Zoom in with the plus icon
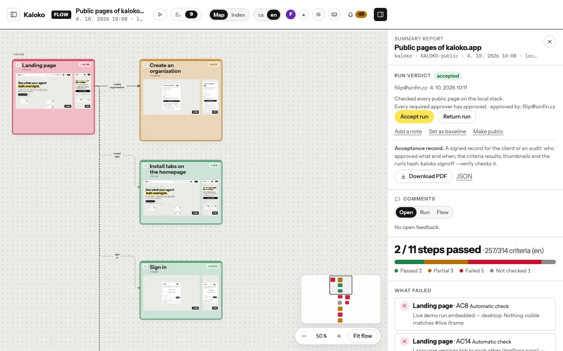The image size is (563, 351). point(339,336)
